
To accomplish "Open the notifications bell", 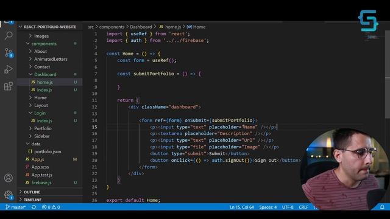I will point(382,207).
